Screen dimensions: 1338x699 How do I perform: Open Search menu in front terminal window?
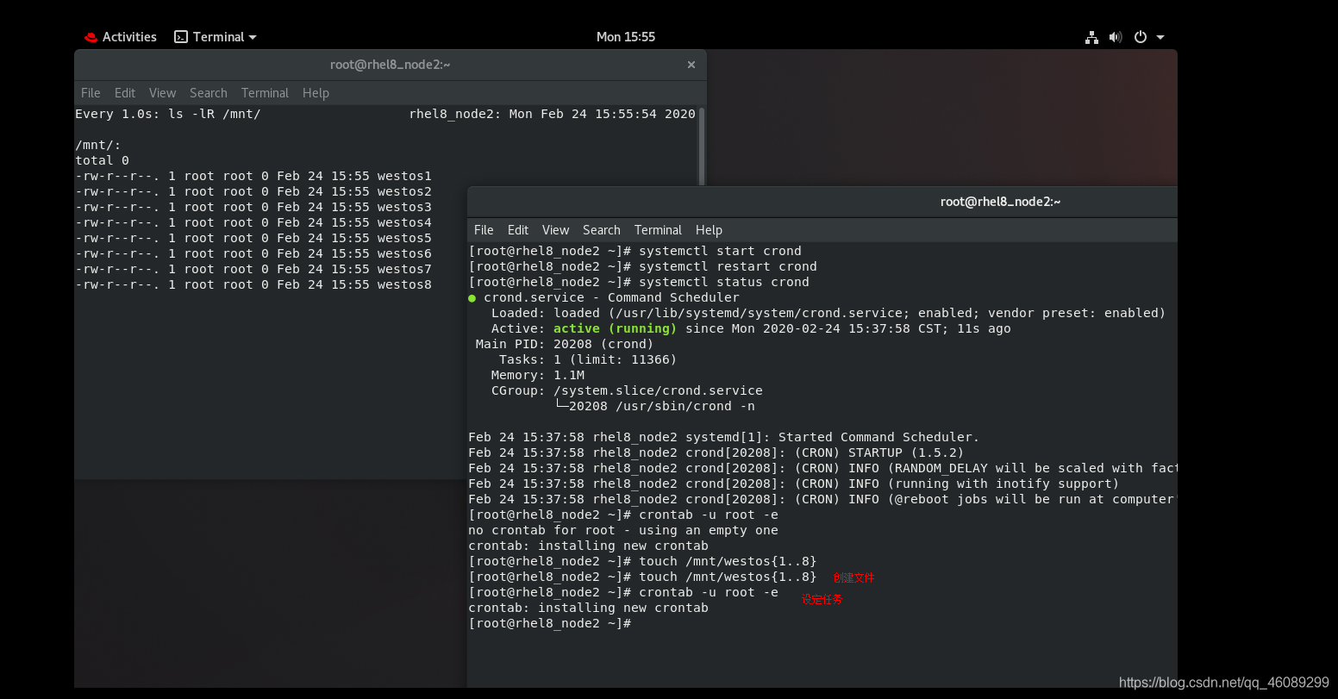click(x=602, y=230)
